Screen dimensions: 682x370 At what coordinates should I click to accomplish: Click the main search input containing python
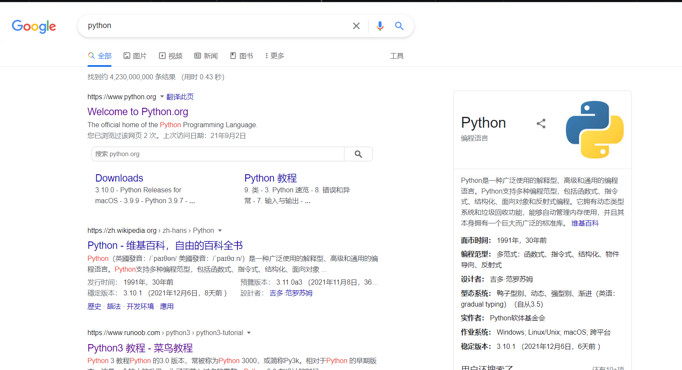tap(216, 26)
